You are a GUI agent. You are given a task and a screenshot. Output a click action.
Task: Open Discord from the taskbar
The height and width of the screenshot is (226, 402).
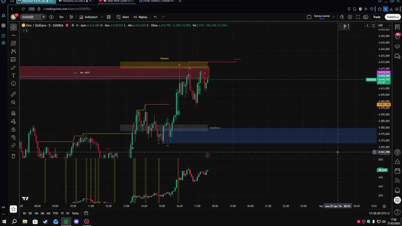pyautogui.click(x=76, y=222)
